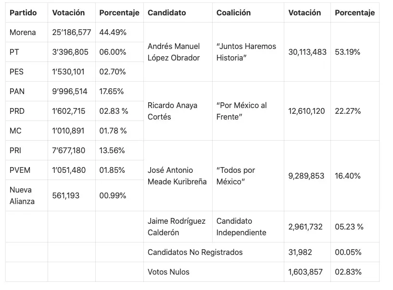Click the PRI vote count 7'677,180

point(68,150)
